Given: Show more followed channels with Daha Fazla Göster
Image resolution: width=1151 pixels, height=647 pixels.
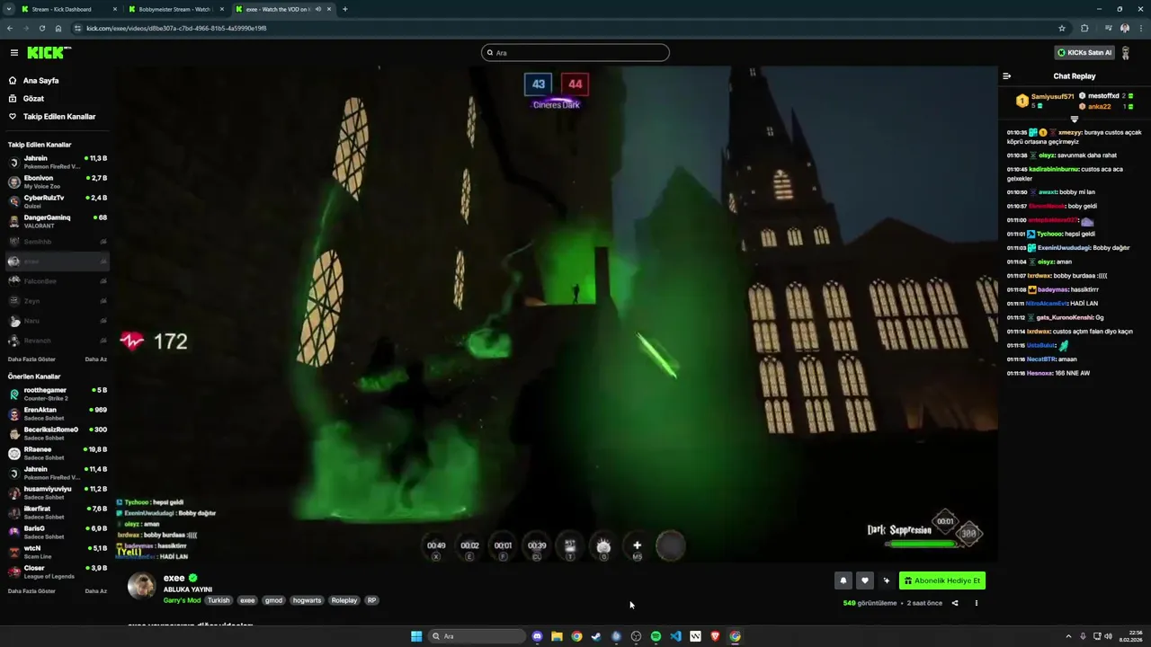Looking at the screenshot, I should click(31, 359).
